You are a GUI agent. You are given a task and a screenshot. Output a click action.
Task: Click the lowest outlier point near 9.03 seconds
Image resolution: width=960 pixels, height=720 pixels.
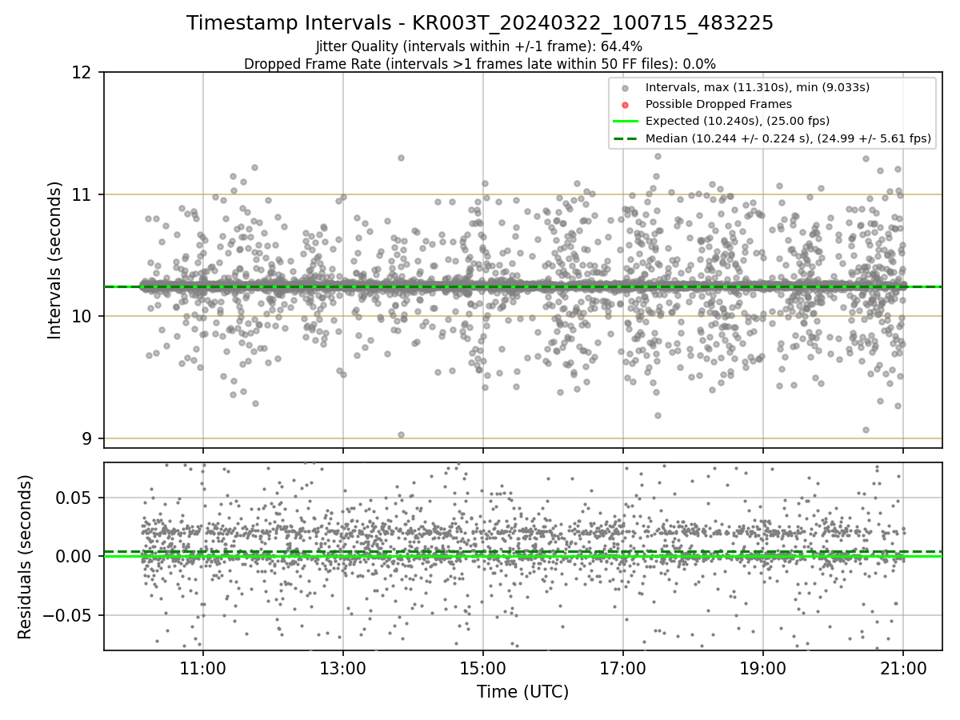coord(401,434)
